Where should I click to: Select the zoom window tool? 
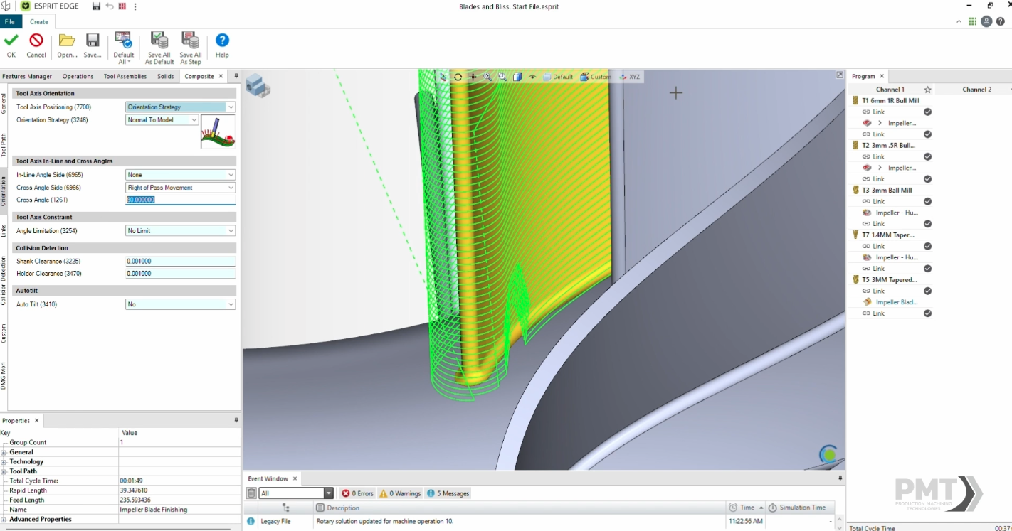[502, 77]
